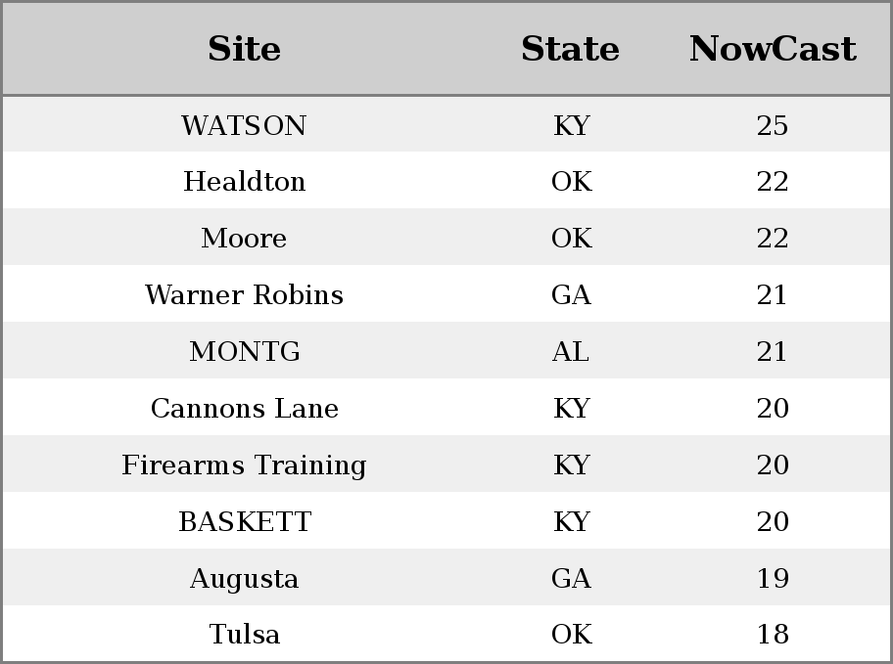Image resolution: width=893 pixels, height=664 pixels.
Task: Select the MONTG site cell
Action: pos(245,351)
